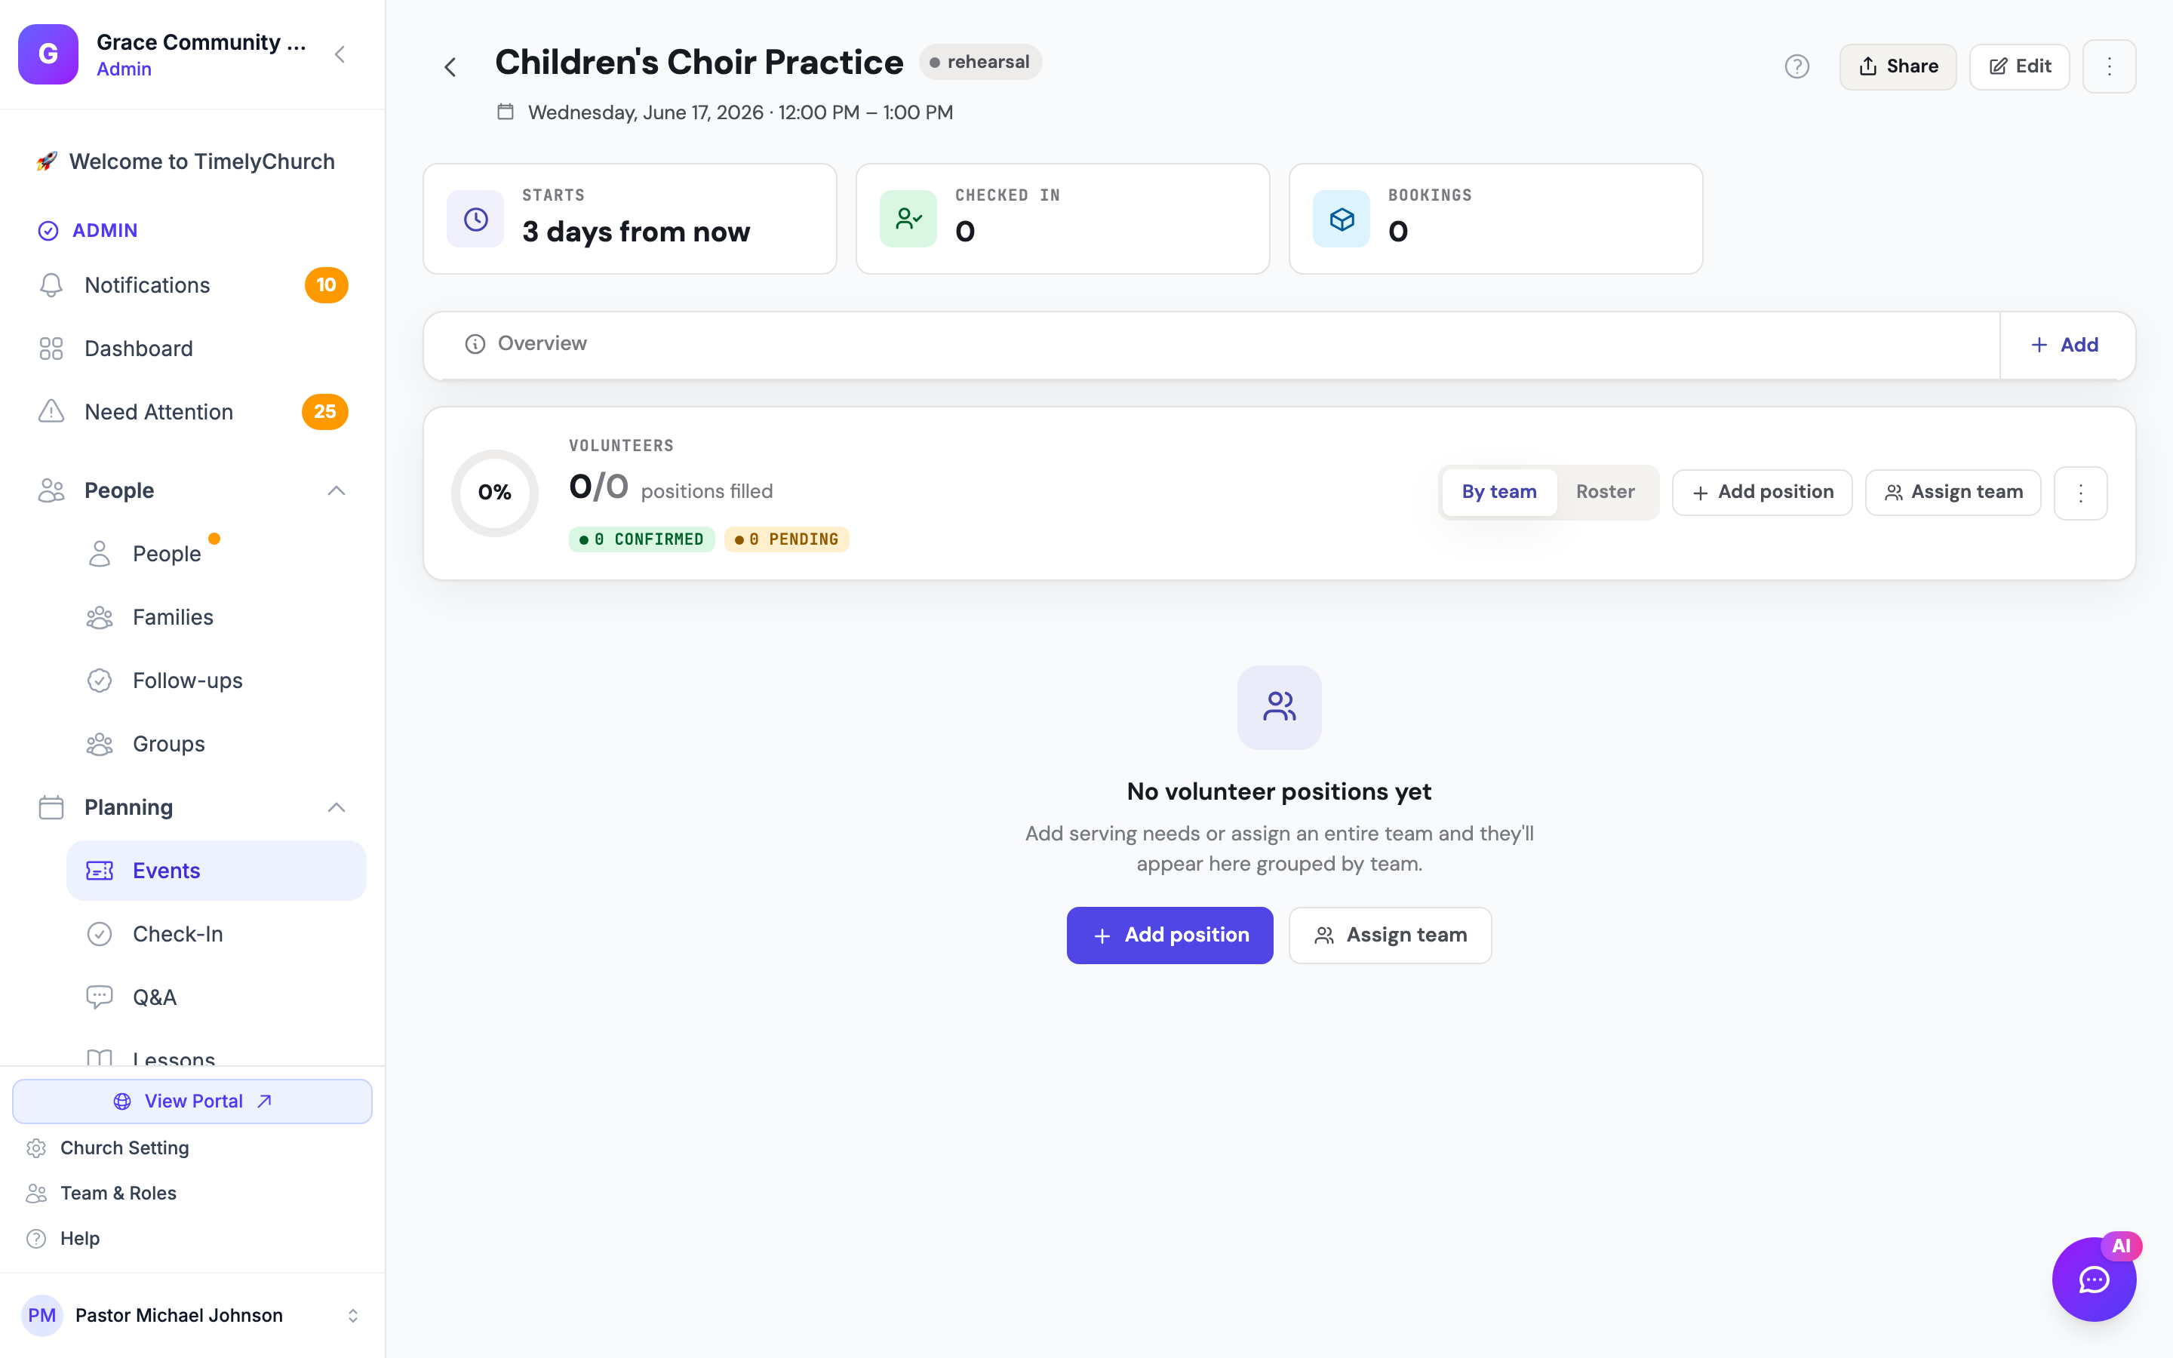Click the help question mark icon near Share
Screen dimensions: 2173x1358
click(x=1796, y=66)
